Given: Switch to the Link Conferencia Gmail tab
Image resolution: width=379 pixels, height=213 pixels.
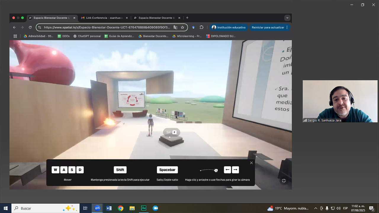Looking at the screenshot, I should [102, 18].
